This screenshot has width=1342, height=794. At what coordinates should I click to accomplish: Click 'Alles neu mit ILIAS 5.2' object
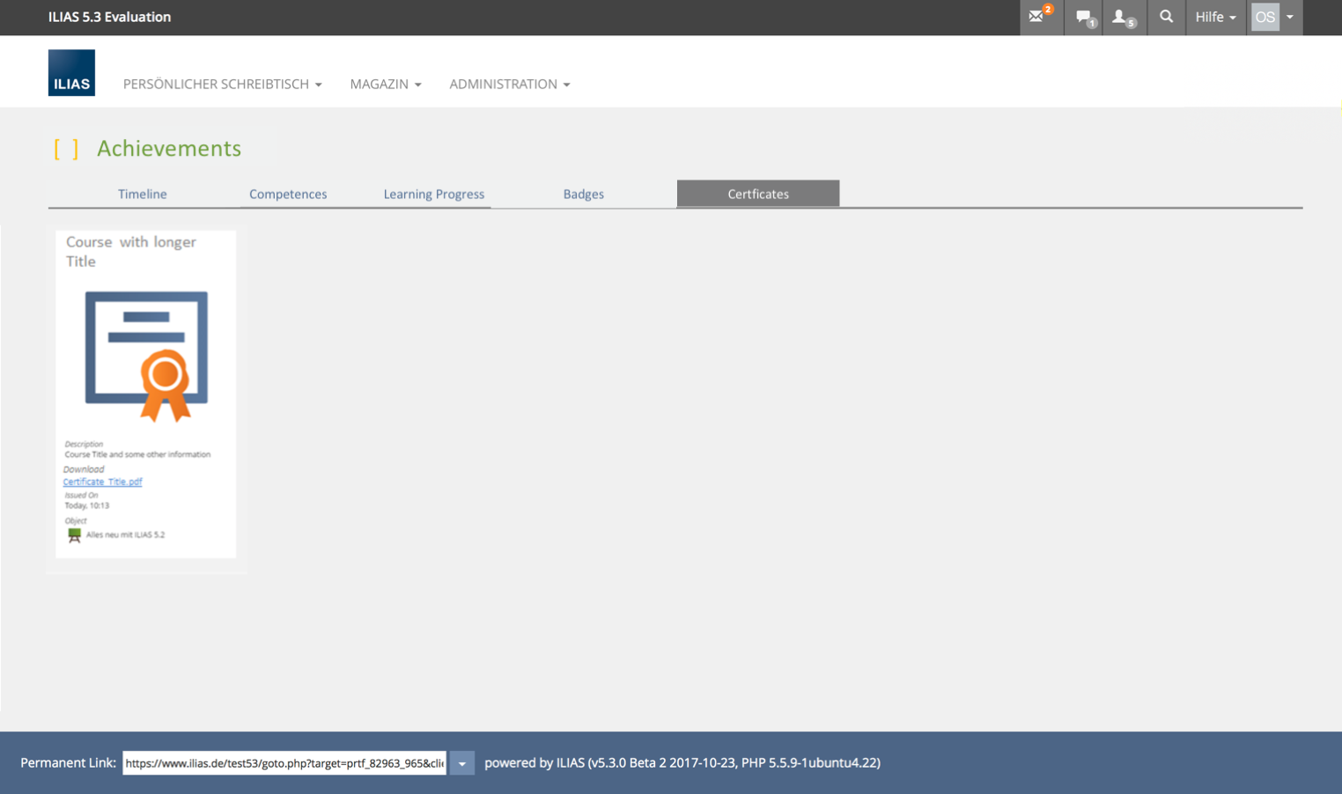click(x=125, y=535)
